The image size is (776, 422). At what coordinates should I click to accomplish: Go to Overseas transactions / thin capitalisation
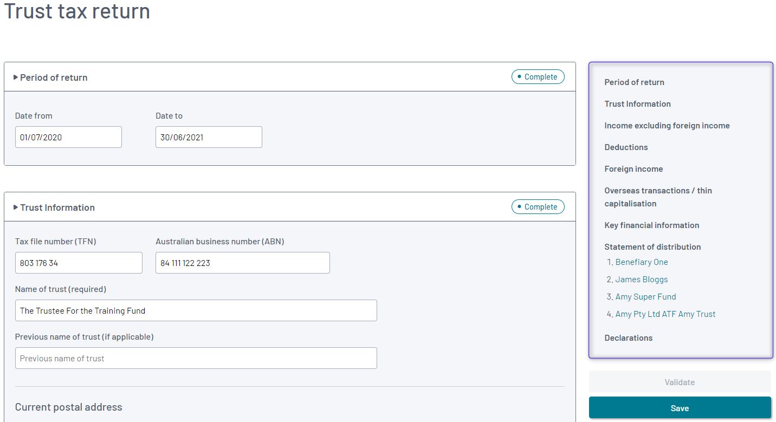(658, 197)
